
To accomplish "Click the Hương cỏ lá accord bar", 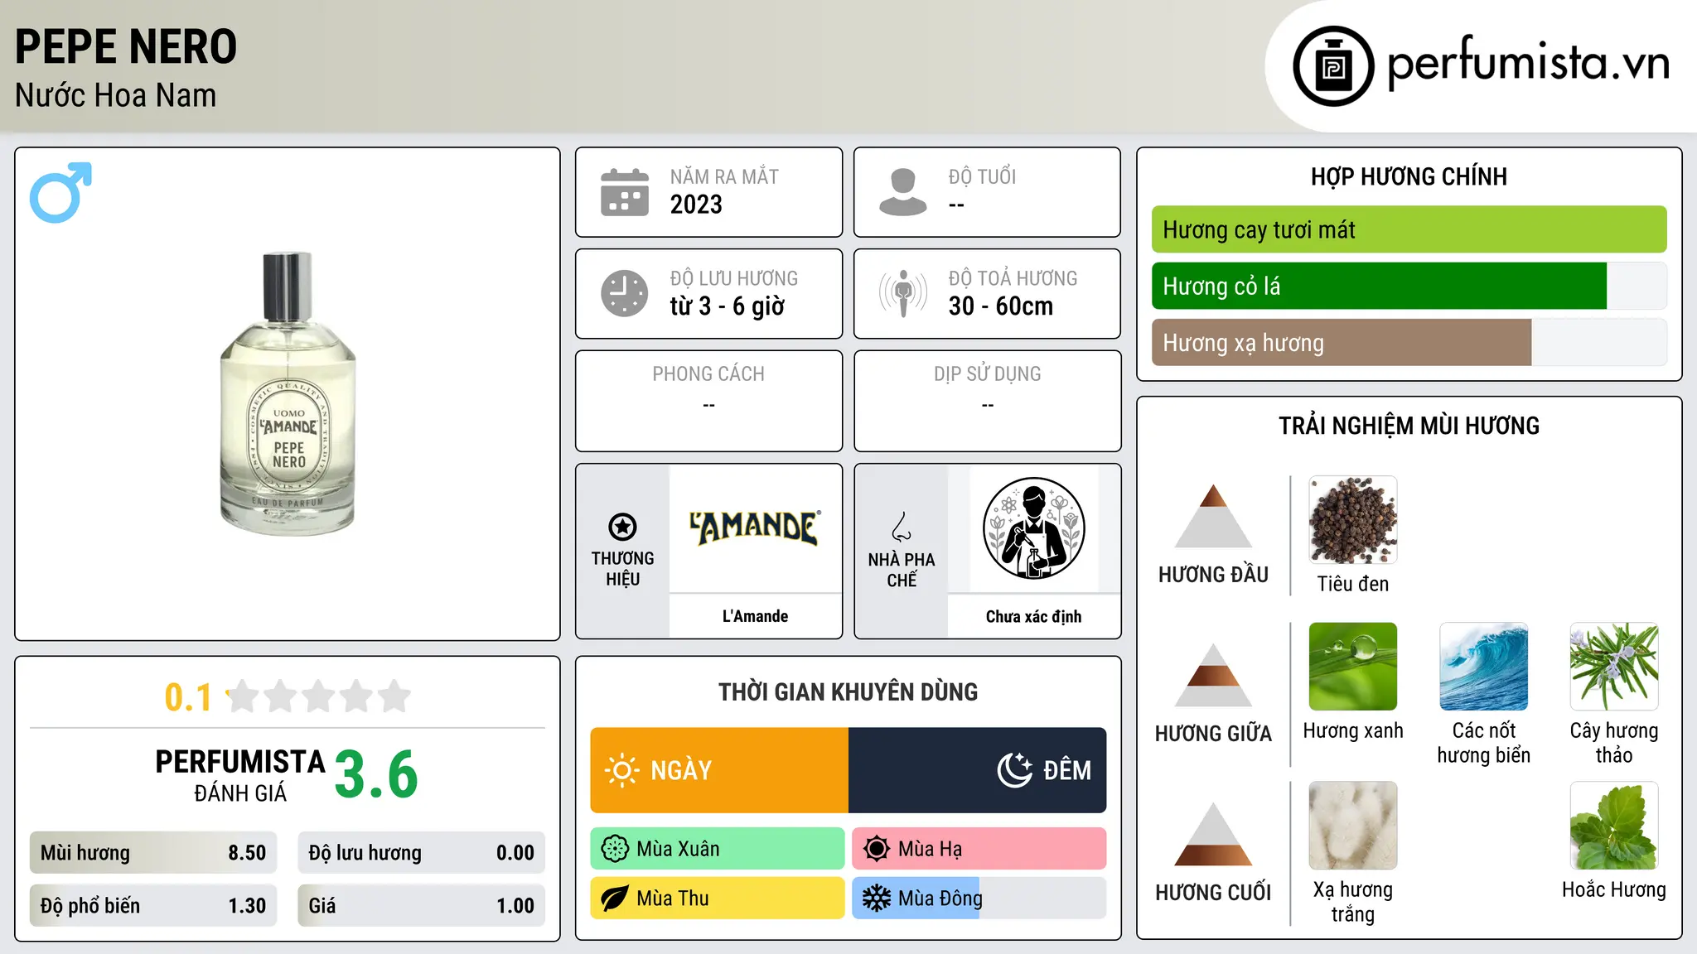I will tap(1409, 286).
